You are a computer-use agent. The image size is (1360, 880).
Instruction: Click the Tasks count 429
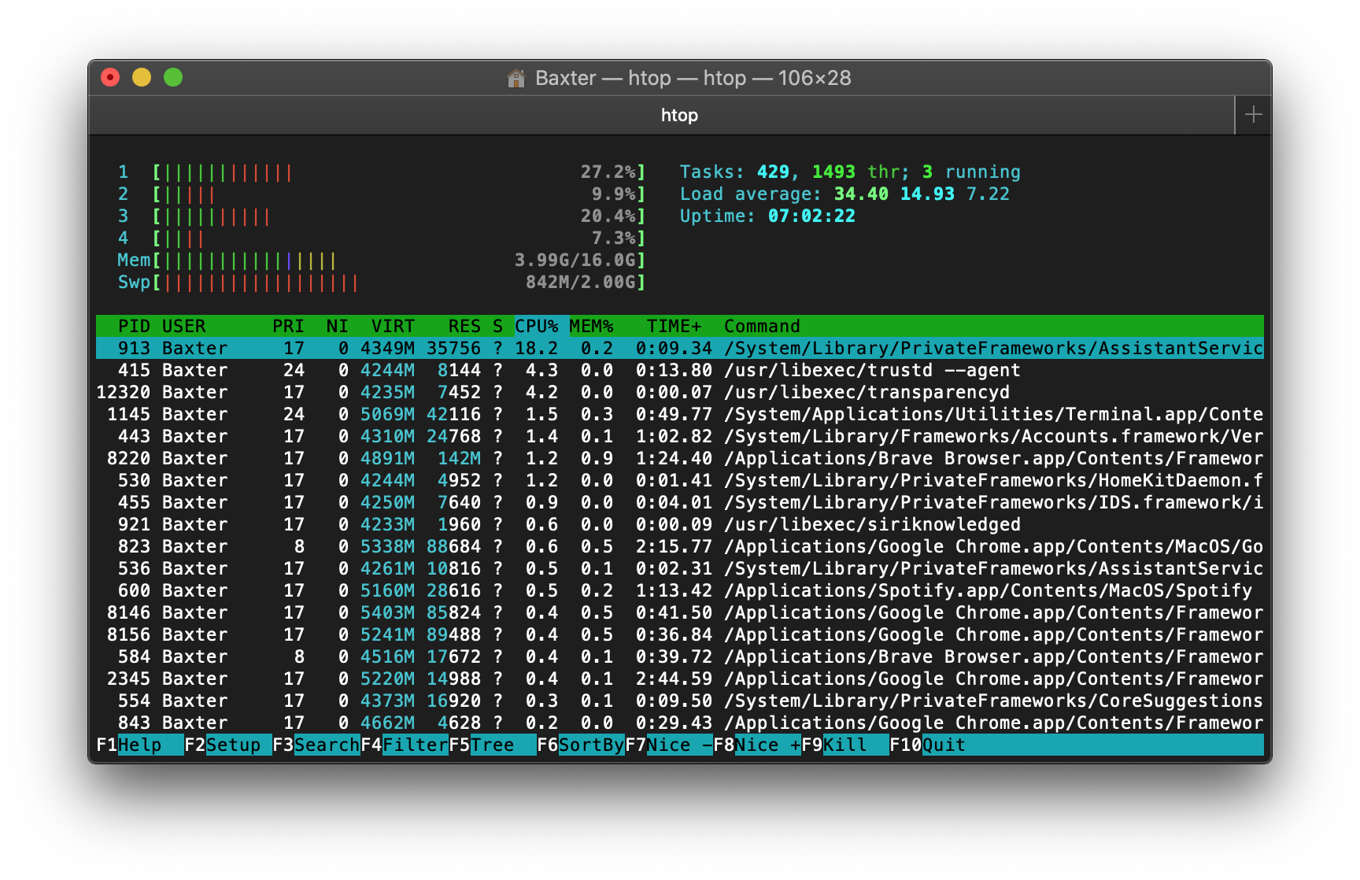(x=773, y=172)
